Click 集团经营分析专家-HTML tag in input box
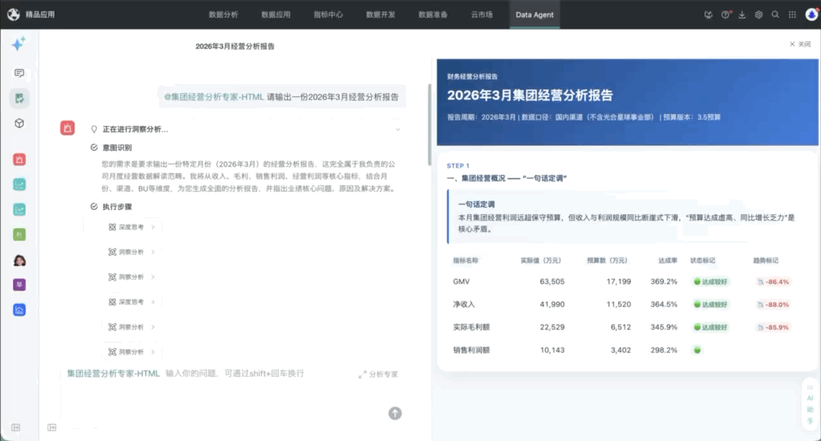The width and height of the screenshot is (821, 441). 114,374
